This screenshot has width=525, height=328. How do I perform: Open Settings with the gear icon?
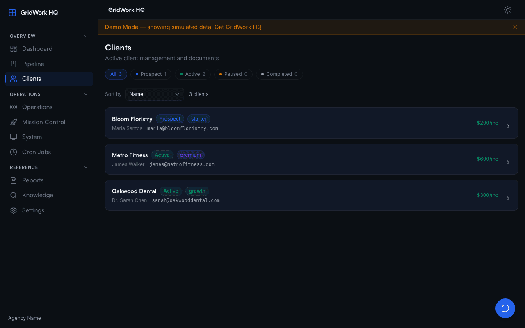(14, 210)
